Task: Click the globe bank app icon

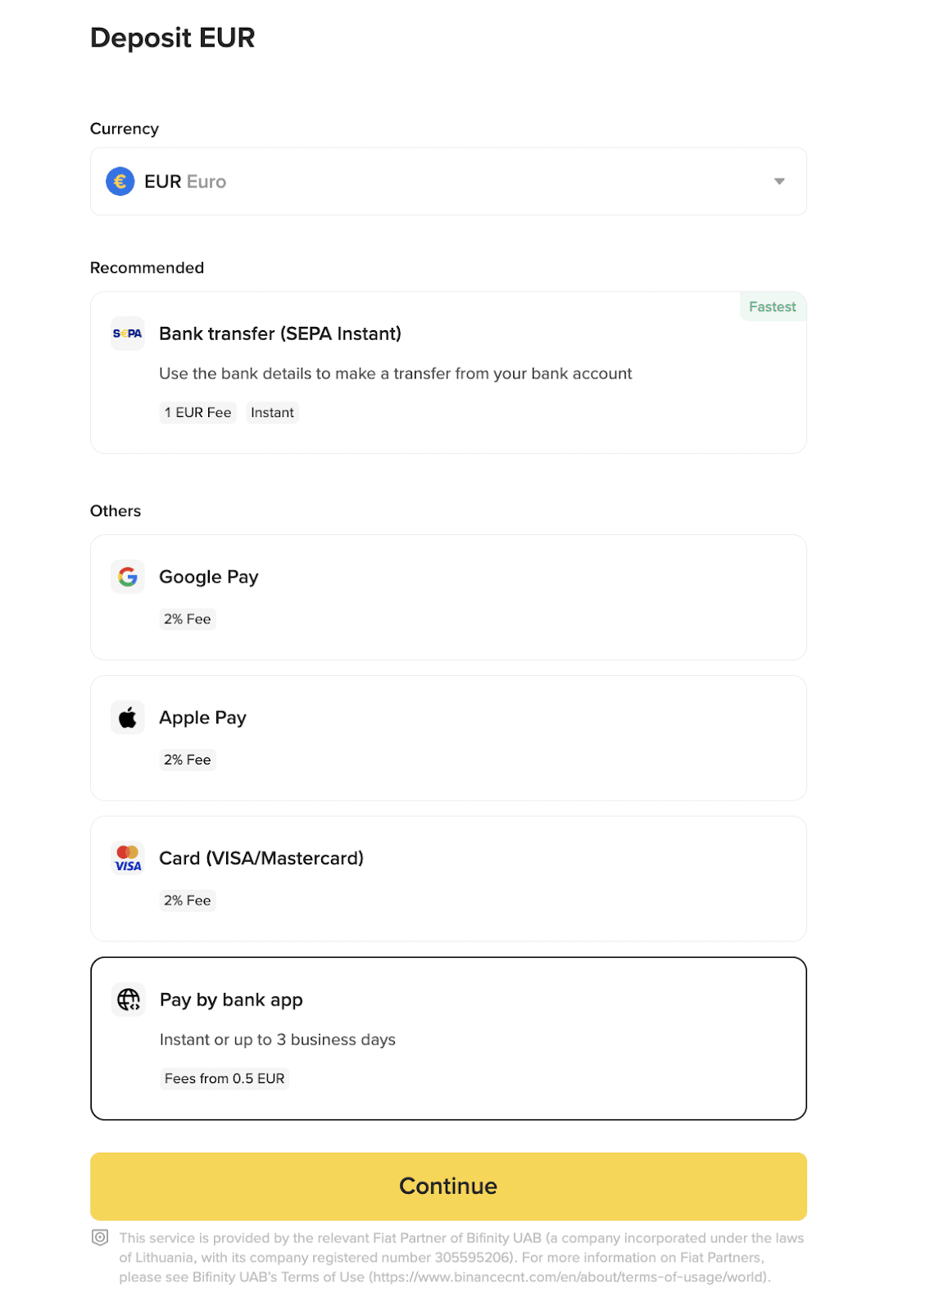Action: 128,1000
